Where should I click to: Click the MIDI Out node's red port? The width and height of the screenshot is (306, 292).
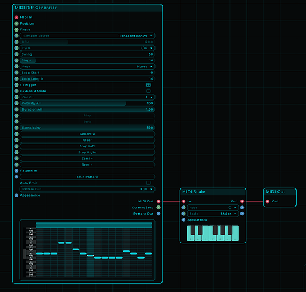267,201
